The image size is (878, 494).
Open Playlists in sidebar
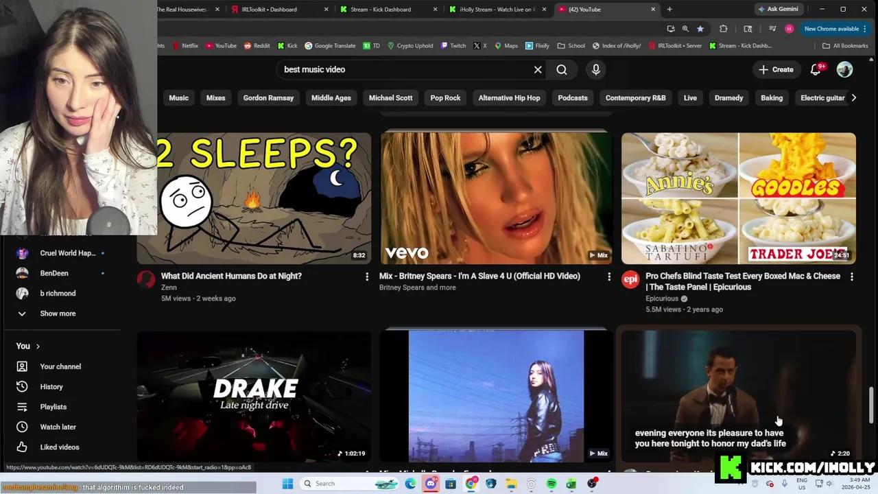(x=54, y=407)
